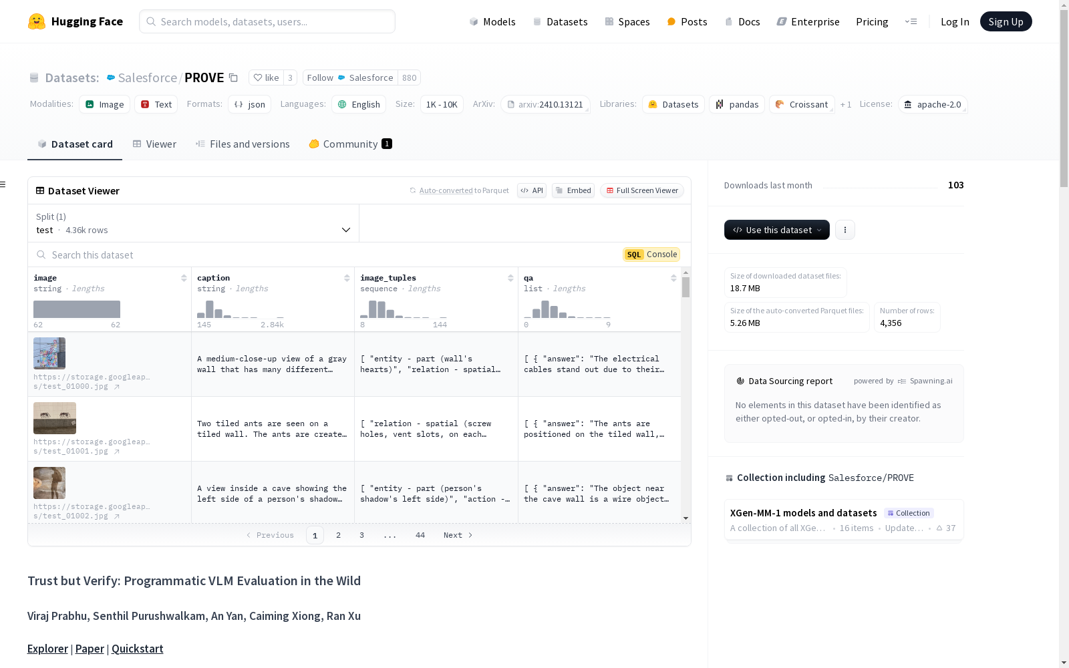This screenshot has height=668, width=1069.
Task: Go to page 2 of the dataset
Action: tap(339, 535)
